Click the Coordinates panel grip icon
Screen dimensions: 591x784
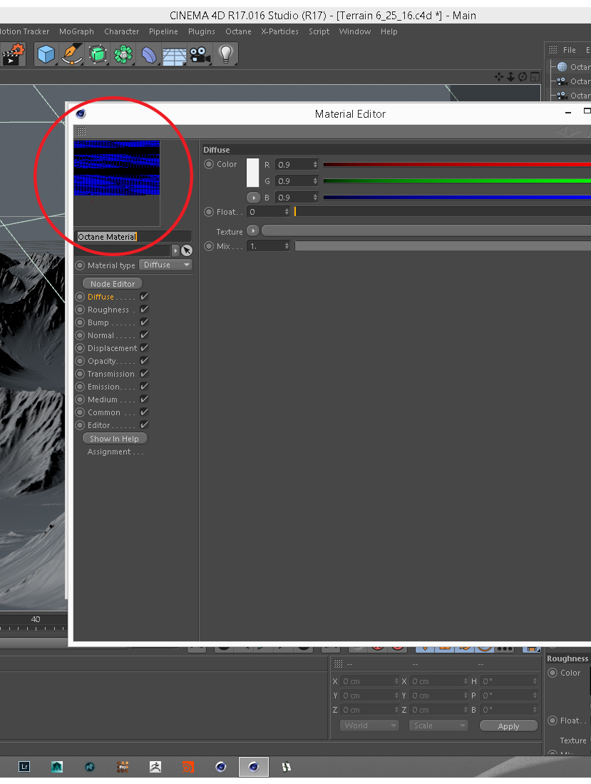[x=338, y=663]
